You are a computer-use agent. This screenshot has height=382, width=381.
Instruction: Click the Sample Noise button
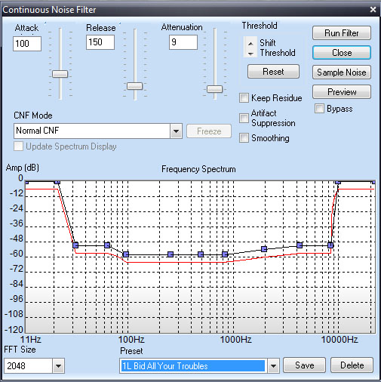point(342,72)
